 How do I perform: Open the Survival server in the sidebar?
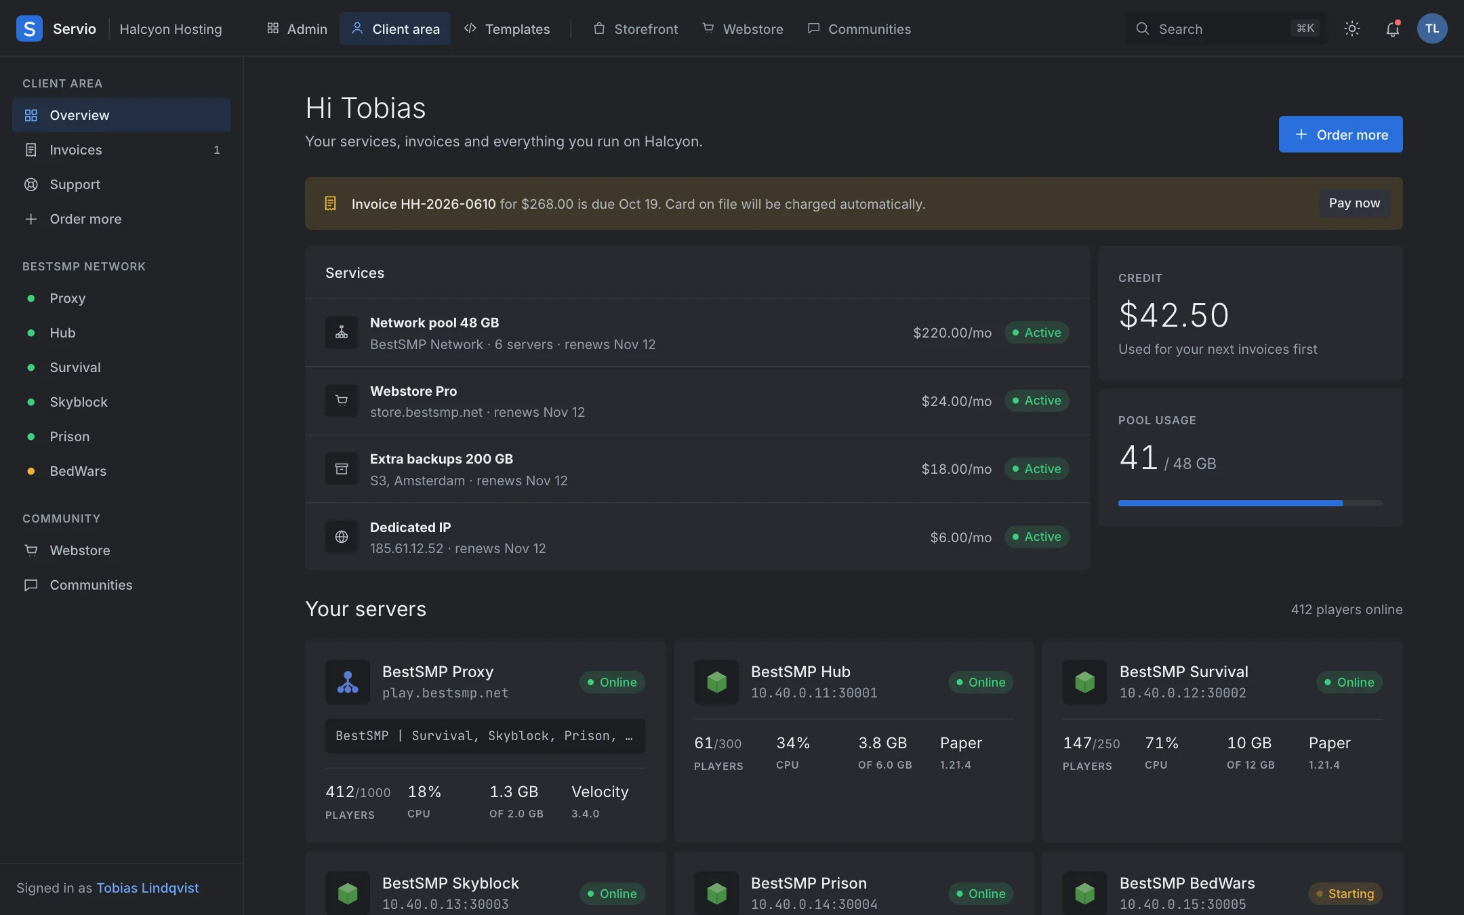pyautogui.click(x=121, y=367)
